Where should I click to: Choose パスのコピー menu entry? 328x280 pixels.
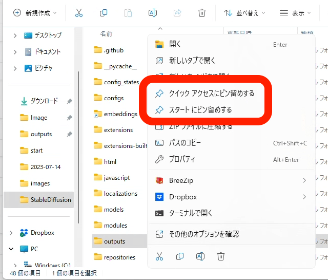[x=231, y=143]
